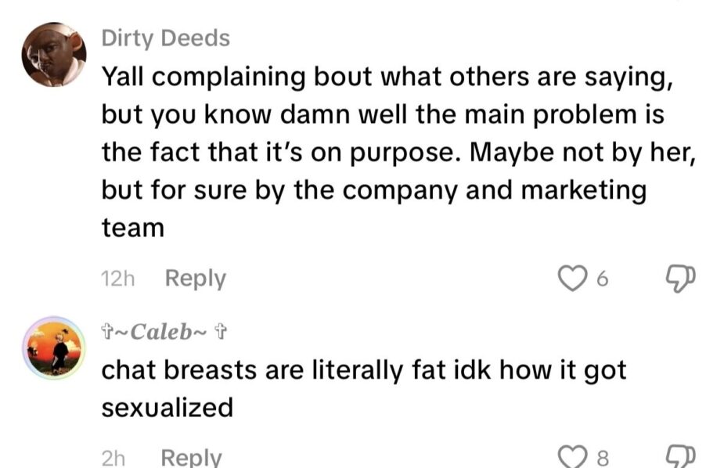Tap the like count 6
Screen dimensions: 724x468
[602, 279]
